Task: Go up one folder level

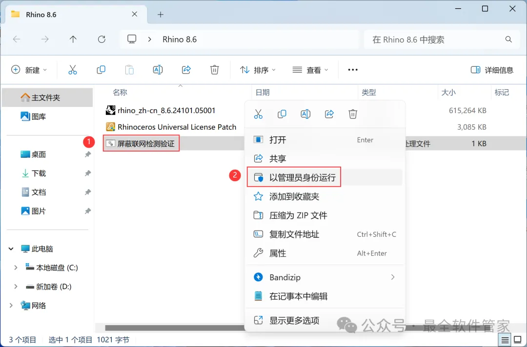Action: tap(73, 39)
